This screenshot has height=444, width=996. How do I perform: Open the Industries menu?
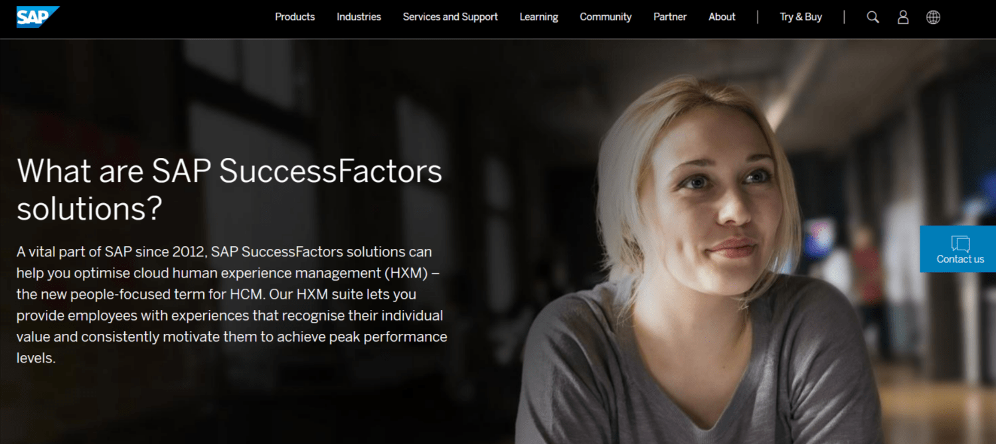pos(359,17)
